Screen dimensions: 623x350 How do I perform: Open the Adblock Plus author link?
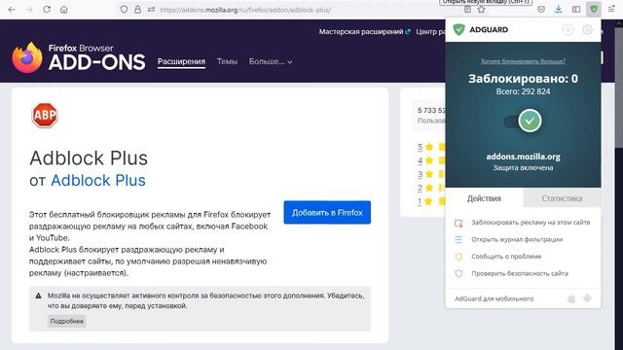[x=98, y=180]
